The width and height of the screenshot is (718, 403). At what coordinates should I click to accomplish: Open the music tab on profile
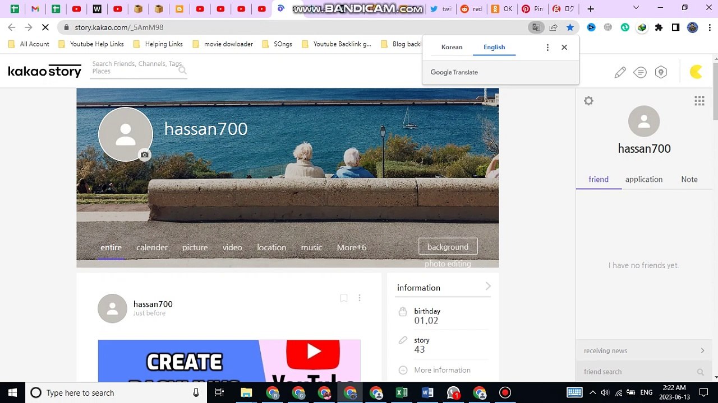pyautogui.click(x=311, y=247)
